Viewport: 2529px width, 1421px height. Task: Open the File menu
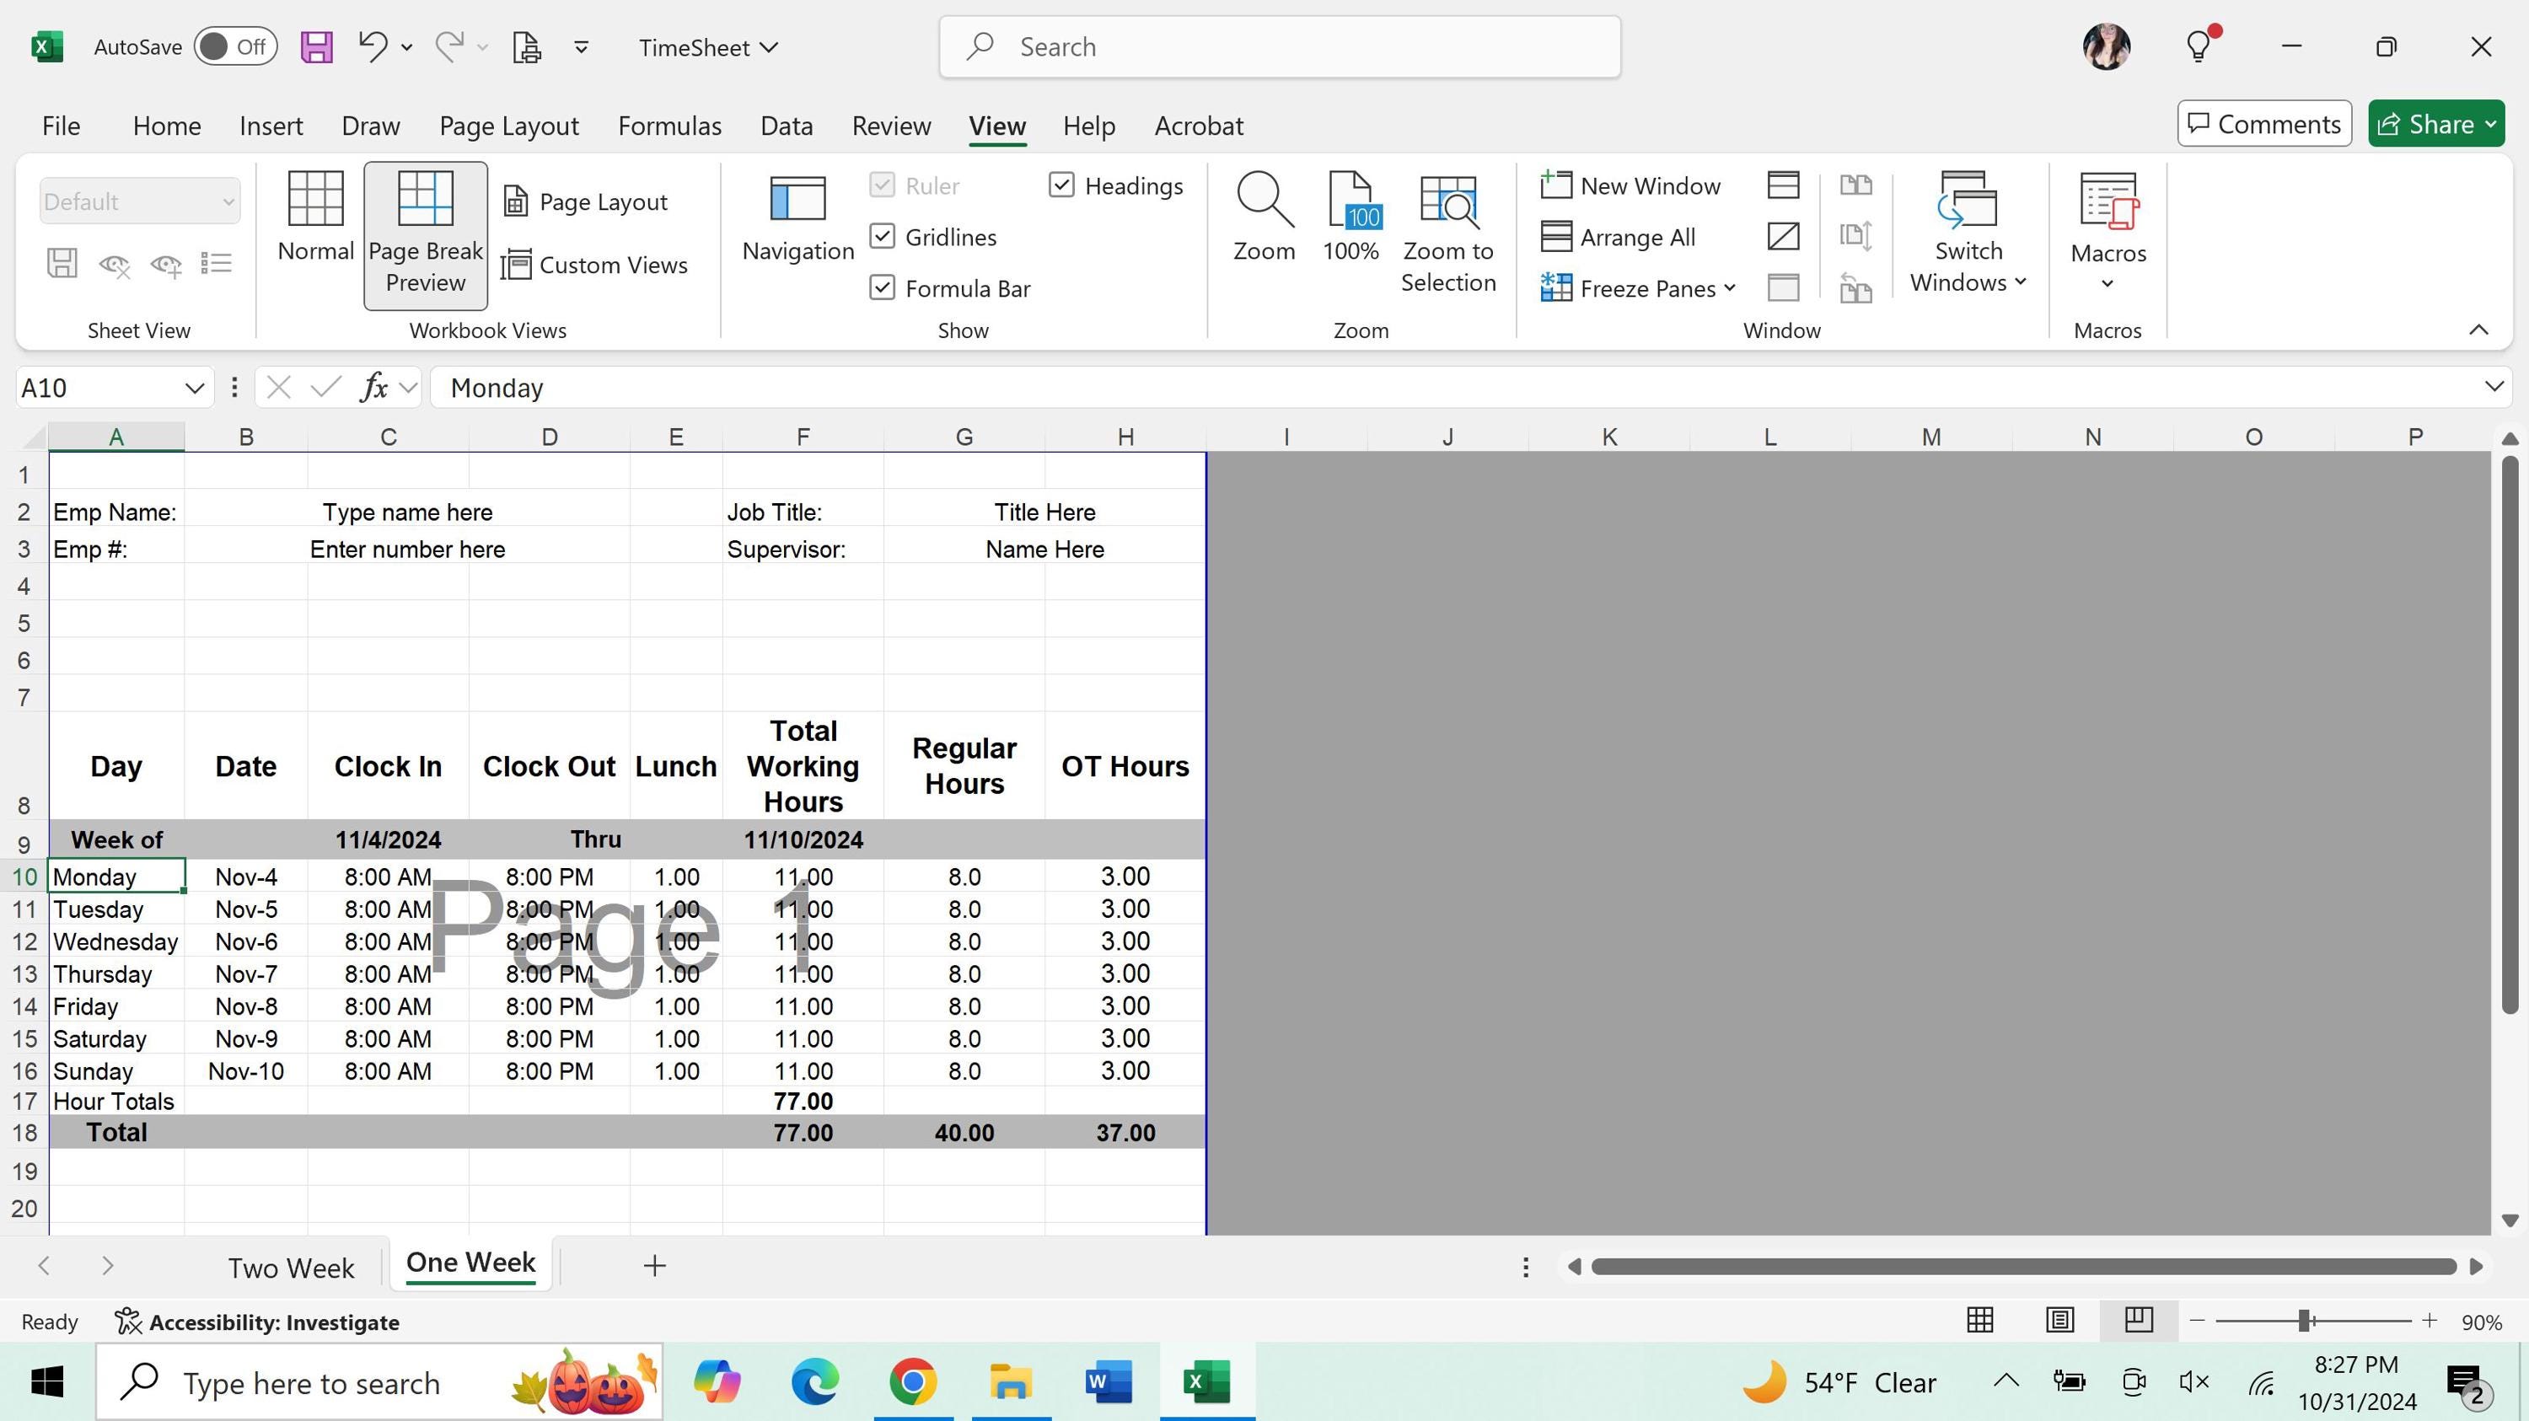pyautogui.click(x=61, y=126)
